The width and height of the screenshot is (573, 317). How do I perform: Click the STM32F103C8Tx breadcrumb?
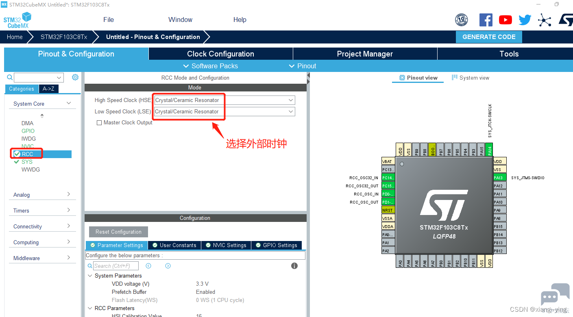(x=64, y=37)
